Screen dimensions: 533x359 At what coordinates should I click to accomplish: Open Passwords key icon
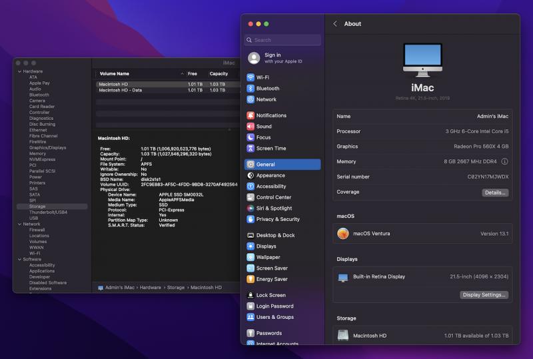251,333
